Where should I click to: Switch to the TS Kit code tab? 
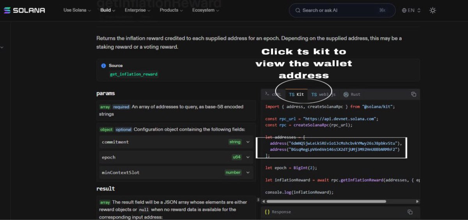click(296, 94)
